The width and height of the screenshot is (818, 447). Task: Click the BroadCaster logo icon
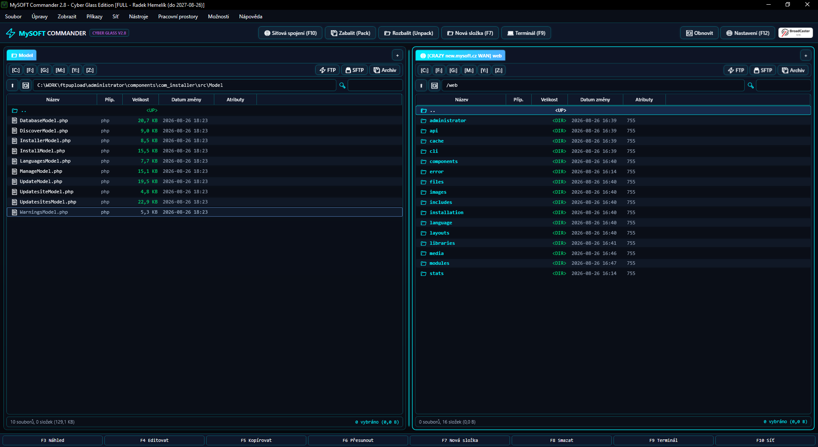click(795, 33)
